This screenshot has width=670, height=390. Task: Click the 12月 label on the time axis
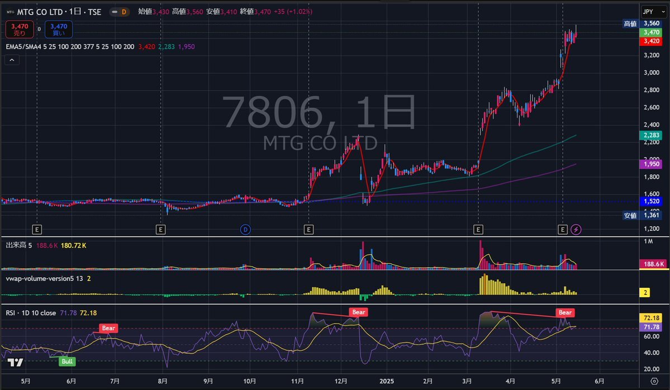pyautogui.click(x=341, y=381)
